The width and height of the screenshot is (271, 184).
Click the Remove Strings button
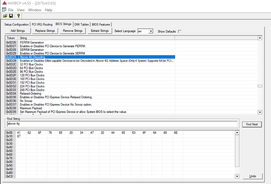73,31
